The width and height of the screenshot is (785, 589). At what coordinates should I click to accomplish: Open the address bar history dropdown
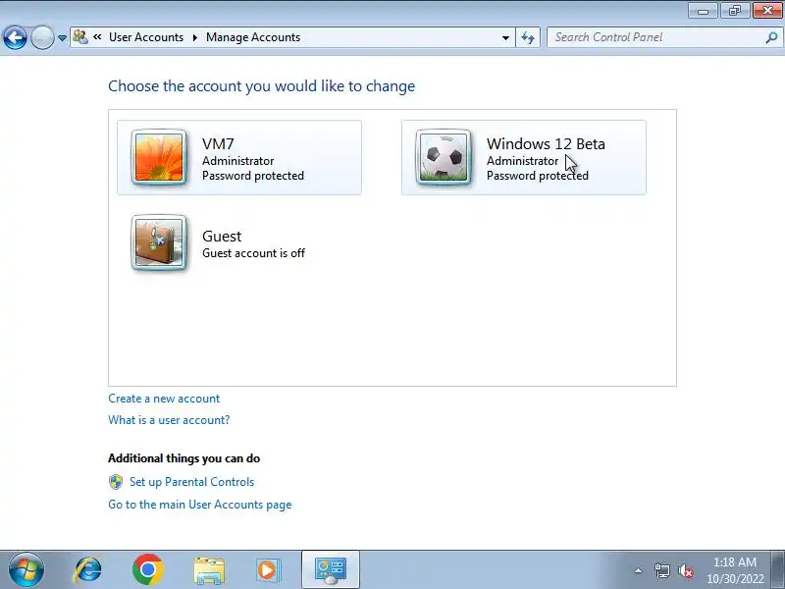tap(505, 38)
